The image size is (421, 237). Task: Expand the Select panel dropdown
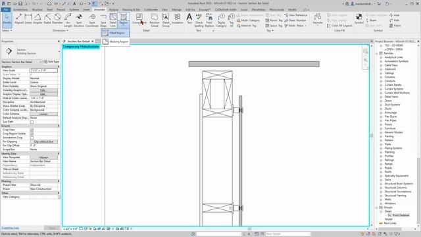click(x=7, y=30)
